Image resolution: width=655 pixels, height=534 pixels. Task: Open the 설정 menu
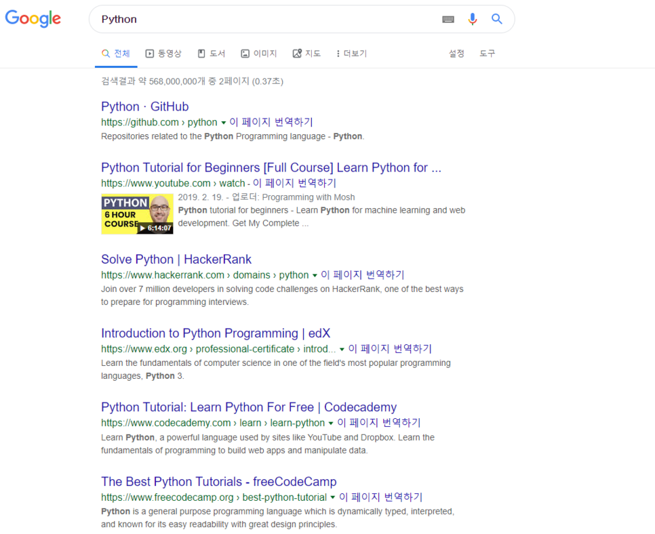[x=456, y=54]
